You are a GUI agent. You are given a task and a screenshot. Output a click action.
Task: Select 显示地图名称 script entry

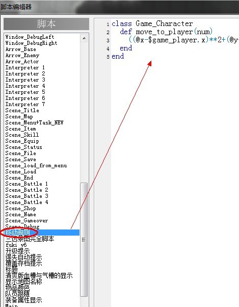point(23,282)
